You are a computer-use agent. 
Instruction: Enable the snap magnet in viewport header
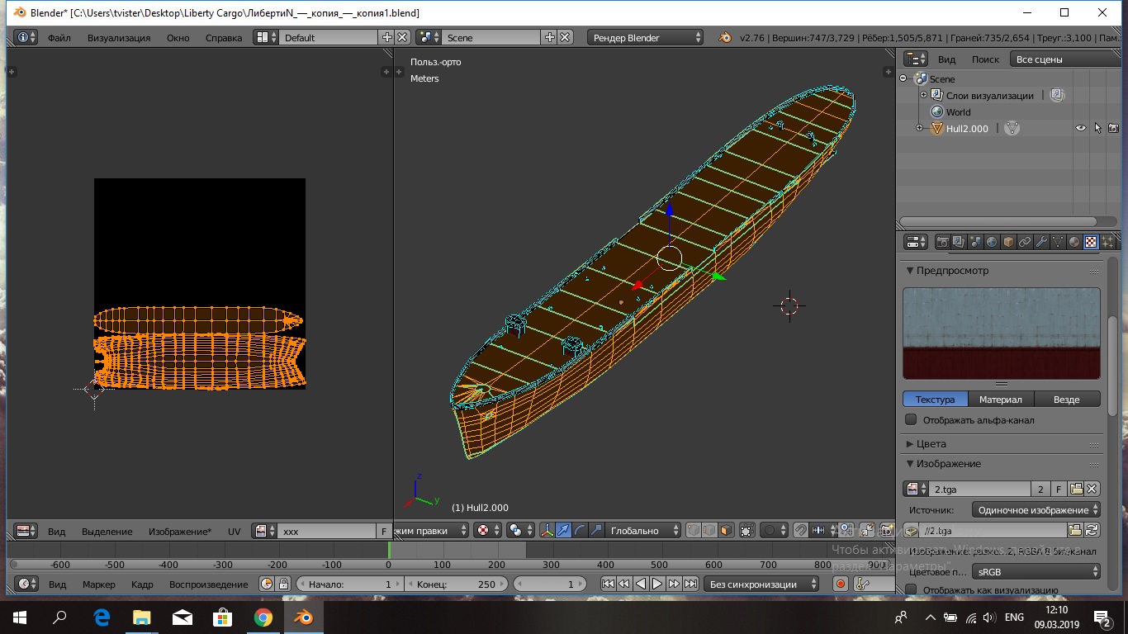[x=799, y=531]
